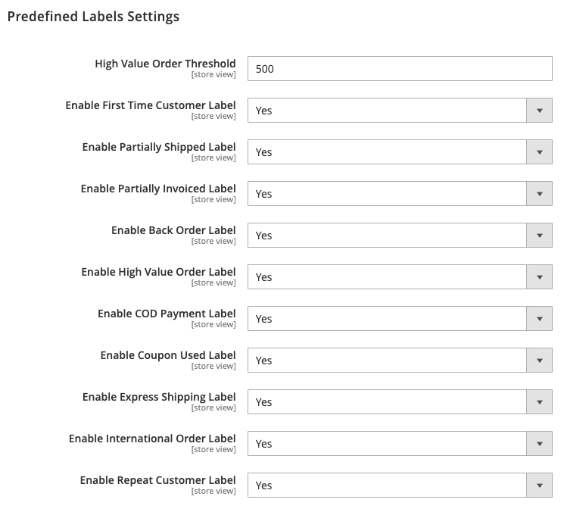Expand the Enable International Order Label select
This screenshot has height=512, width=564.
tap(400, 444)
